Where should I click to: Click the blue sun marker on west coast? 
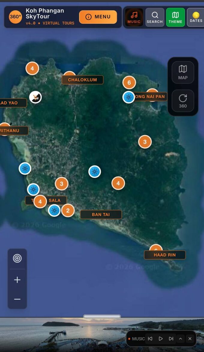pos(25,168)
